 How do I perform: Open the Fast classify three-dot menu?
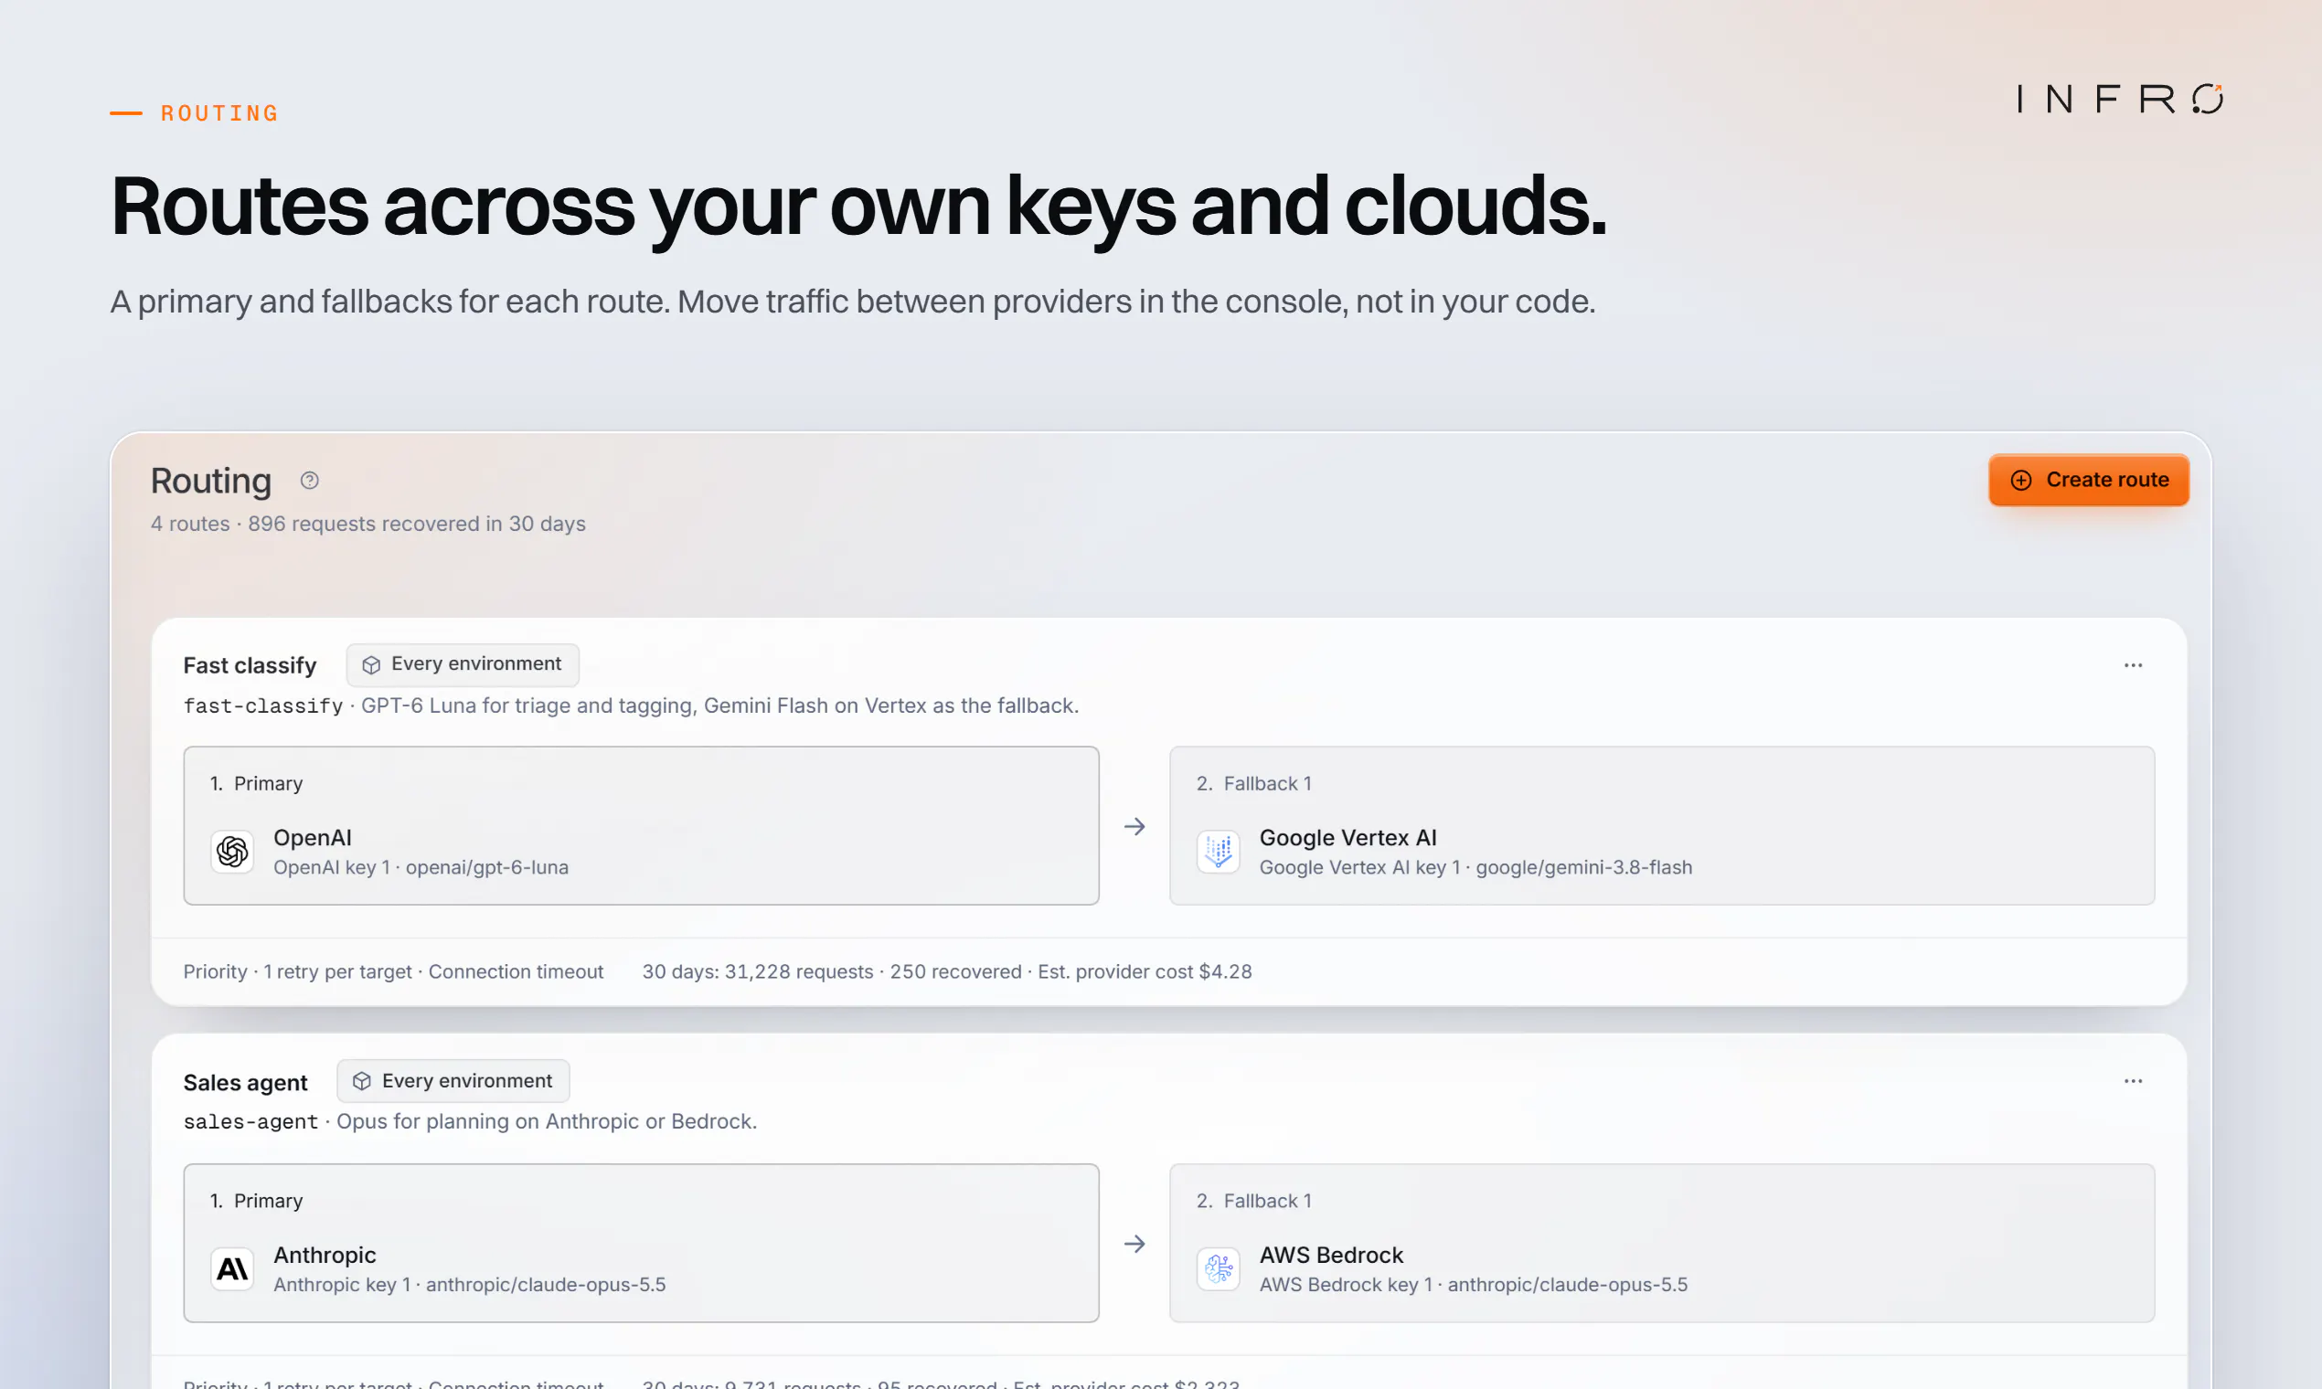2133,665
